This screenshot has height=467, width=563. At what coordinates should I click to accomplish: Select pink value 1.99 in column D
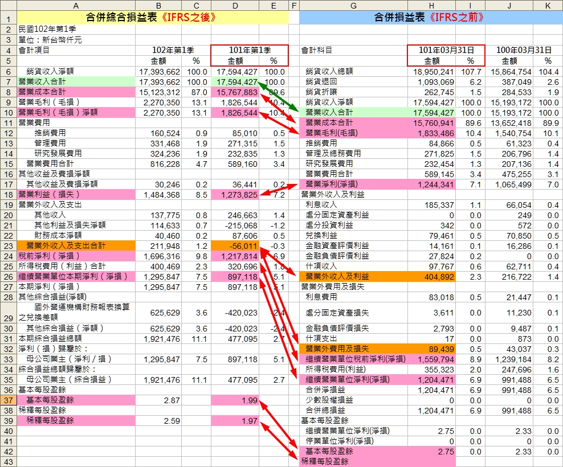point(235,400)
